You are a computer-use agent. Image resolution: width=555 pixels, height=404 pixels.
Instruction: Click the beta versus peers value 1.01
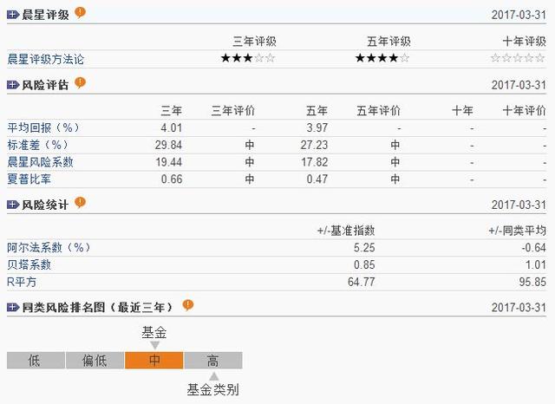(536, 264)
